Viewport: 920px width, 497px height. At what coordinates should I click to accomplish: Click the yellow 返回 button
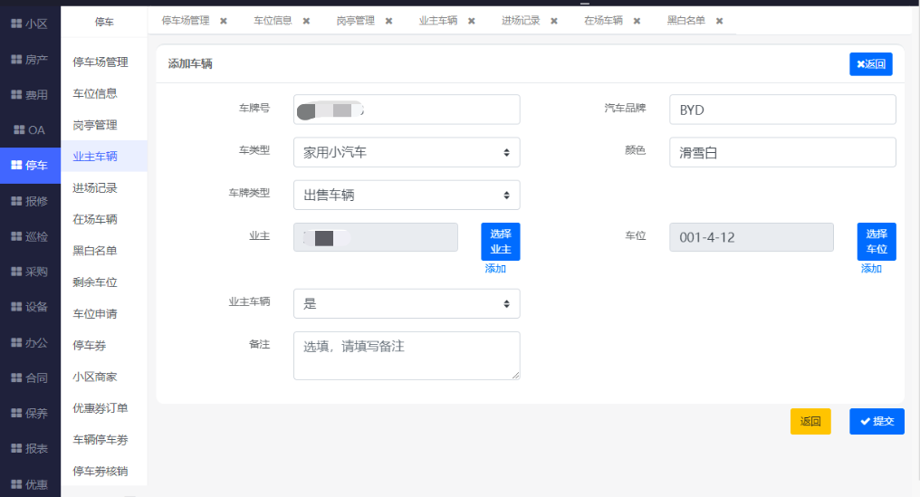point(810,421)
